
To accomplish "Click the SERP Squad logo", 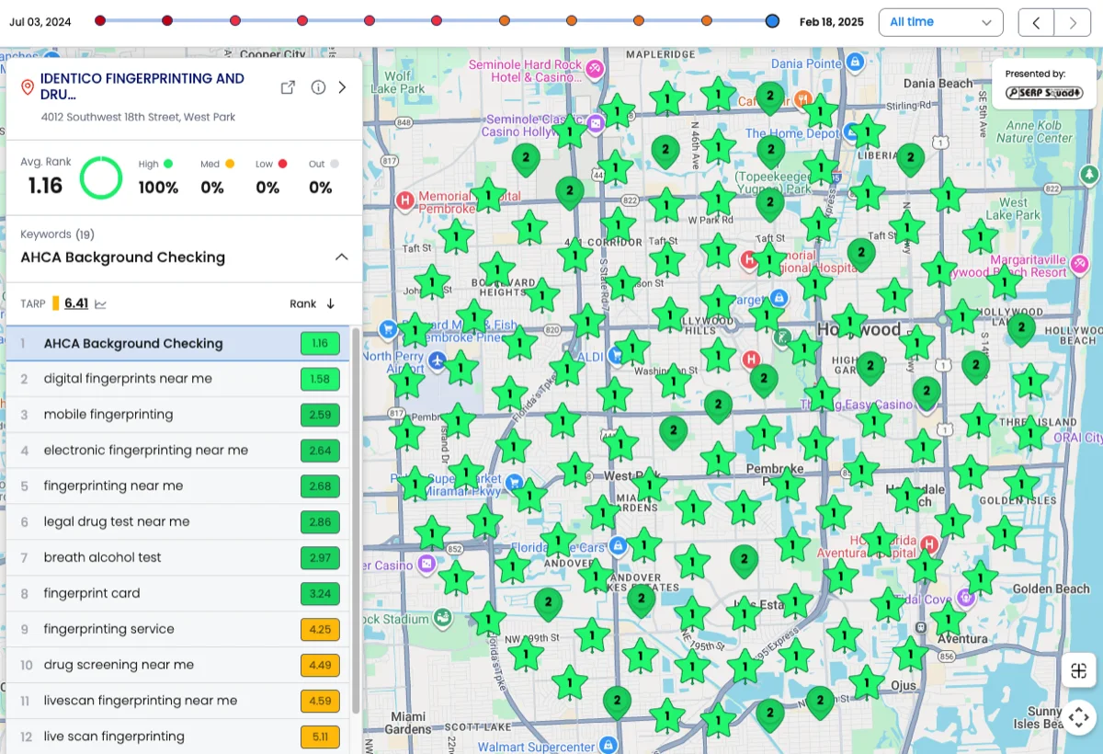I will (x=1043, y=93).
